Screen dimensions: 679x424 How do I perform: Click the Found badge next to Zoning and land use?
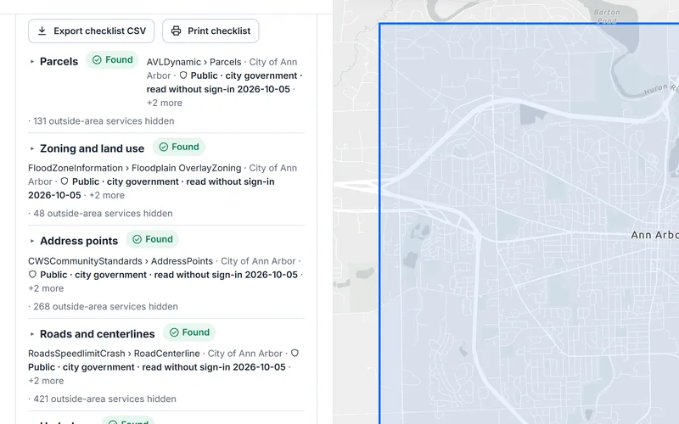click(178, 147)
